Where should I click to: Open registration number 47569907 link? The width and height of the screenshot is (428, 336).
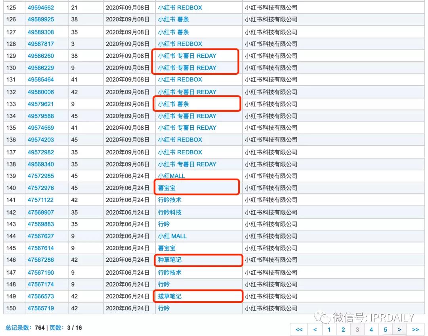[x=41, y=212]
